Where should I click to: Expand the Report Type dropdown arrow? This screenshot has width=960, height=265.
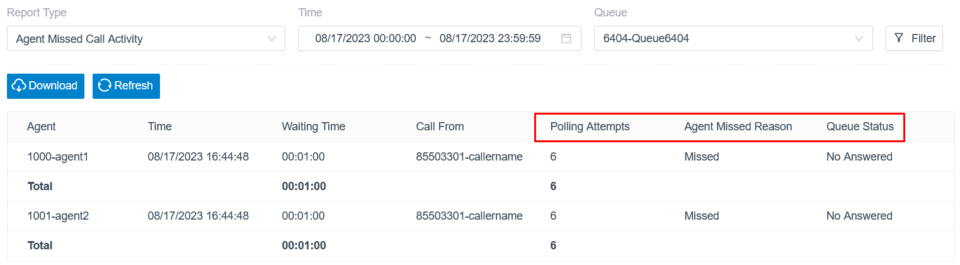271,38
